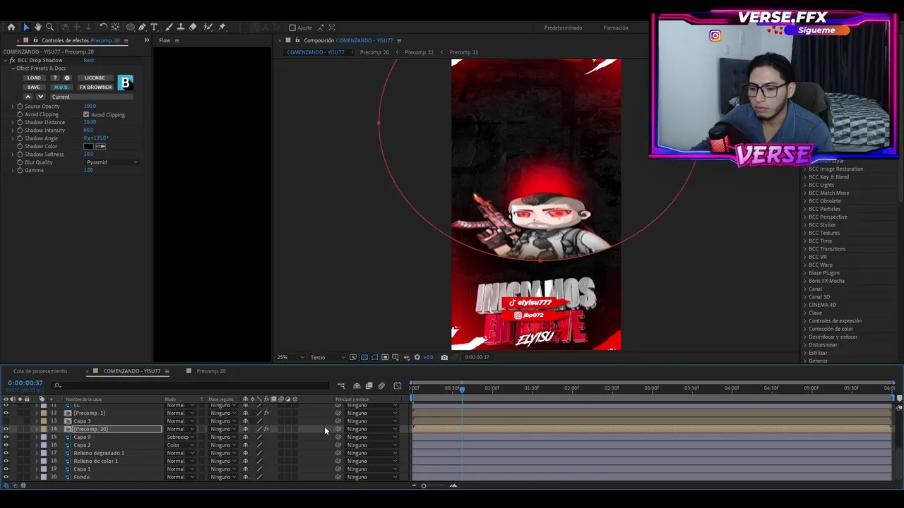
Task: Click the BCC help question-mark button
Action: (54, 78)
